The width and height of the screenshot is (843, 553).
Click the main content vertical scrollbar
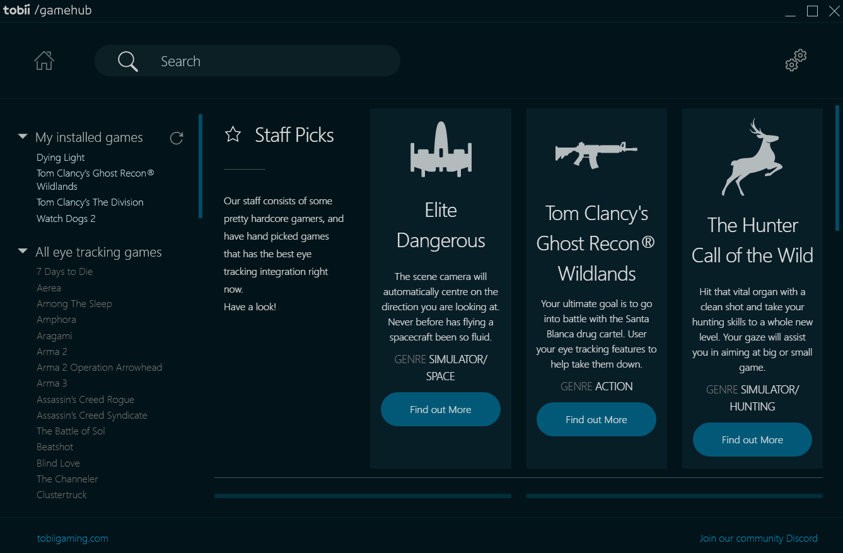click(837, 168)
